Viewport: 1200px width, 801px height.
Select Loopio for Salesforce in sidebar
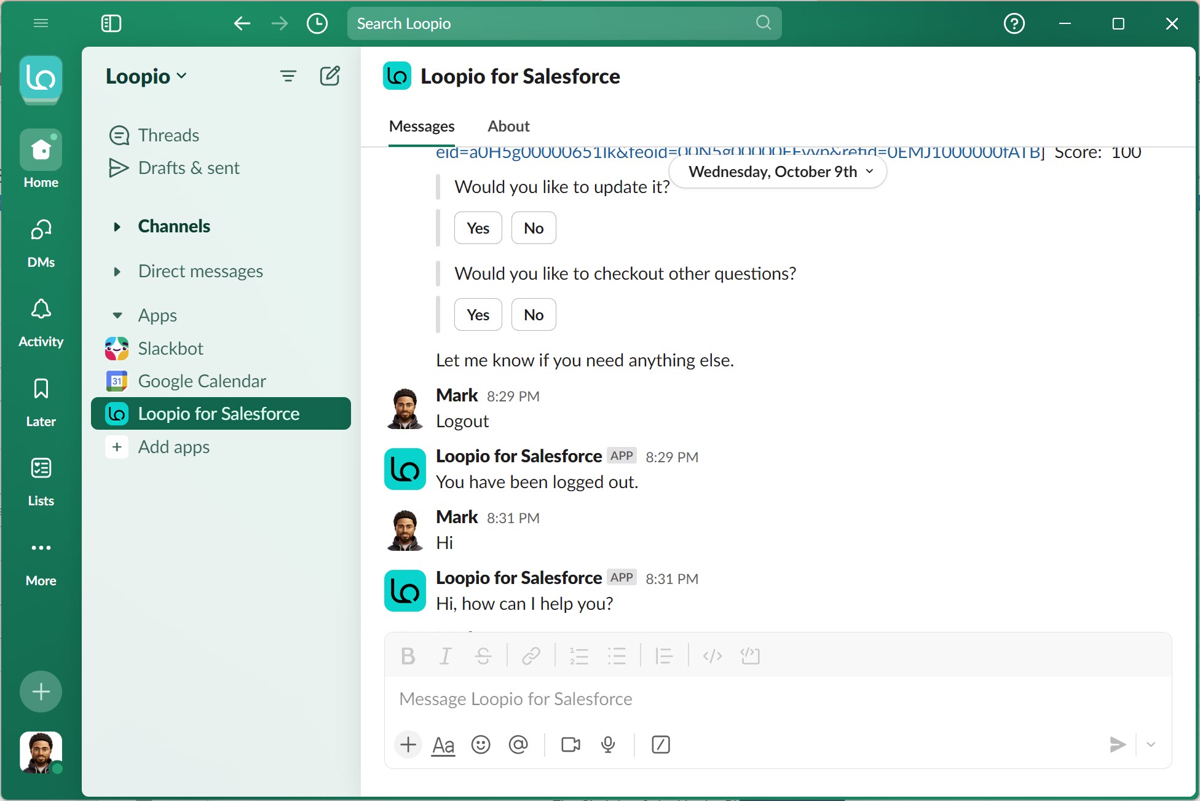[221, 414]
